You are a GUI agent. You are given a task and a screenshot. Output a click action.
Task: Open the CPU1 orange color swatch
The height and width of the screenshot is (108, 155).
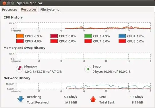[20, 36]
